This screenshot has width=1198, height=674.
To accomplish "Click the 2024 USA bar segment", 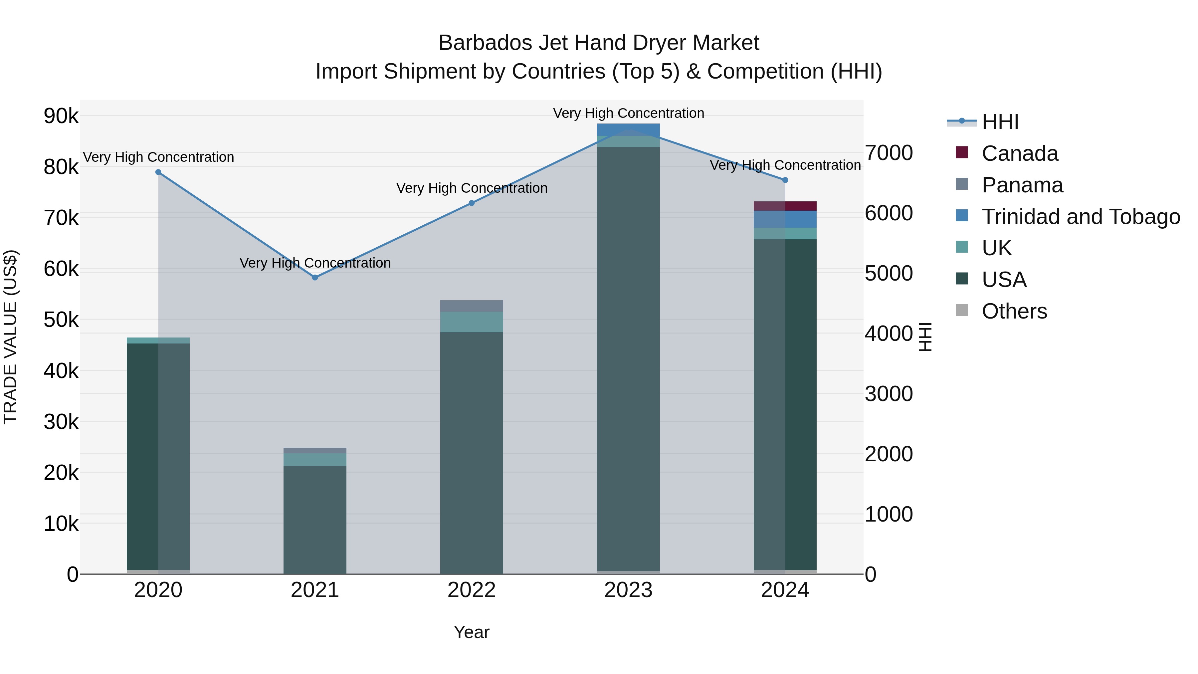I will pos(785,405).
